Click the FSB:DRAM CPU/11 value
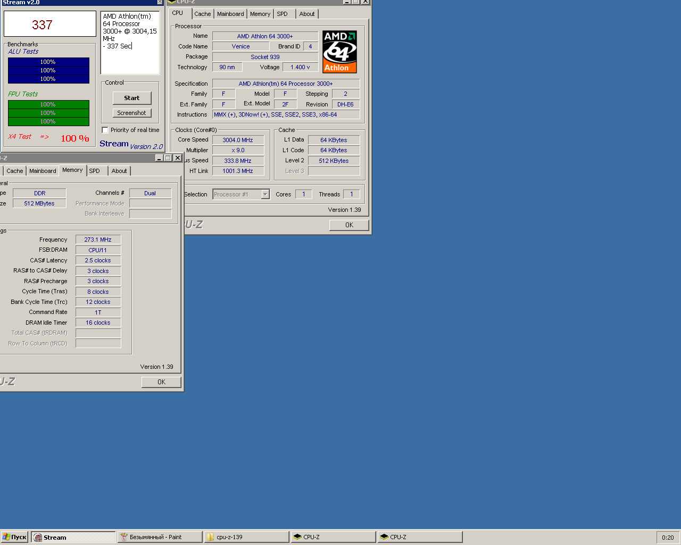681x545 pixels. (x=98, y=250)
